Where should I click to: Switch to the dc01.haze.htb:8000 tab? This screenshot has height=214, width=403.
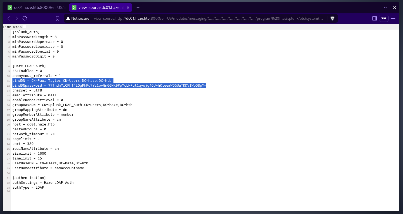[36, 8]
